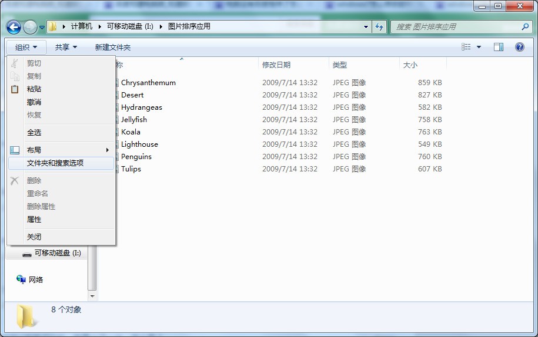
Task: Click the refresh button beside address bar
Action: tap(380, 27)
